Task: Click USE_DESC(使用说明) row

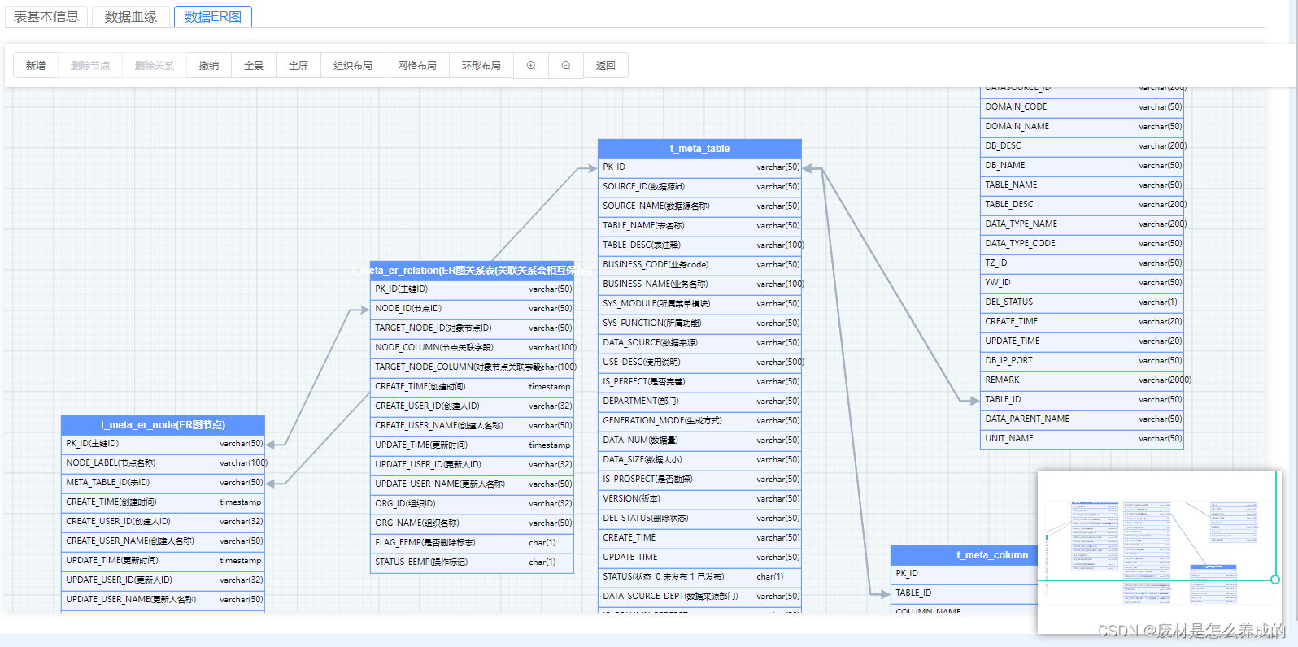Action: point(699,363)
